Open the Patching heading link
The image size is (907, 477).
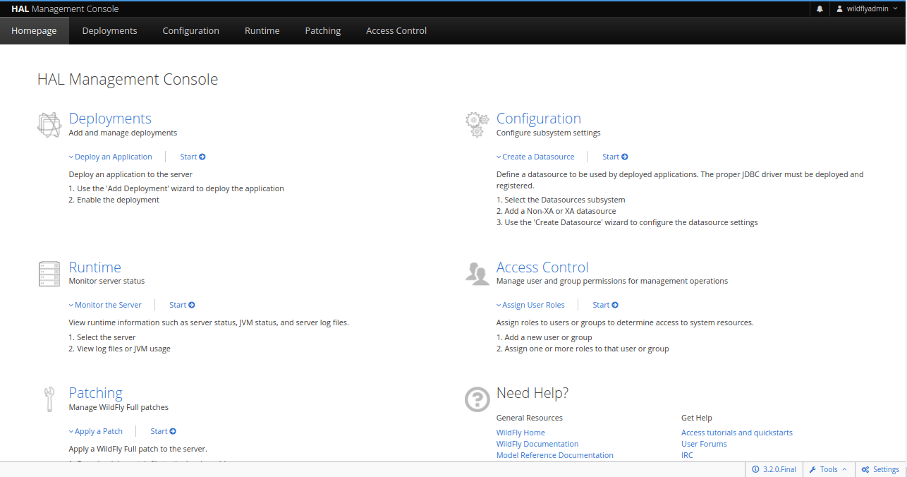(x=95, y=393)
